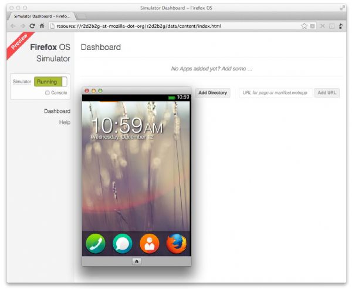Viewport: 352px width, 289px height.
Task: Open the Messages app icon
Action: click(x=123, y=244)
